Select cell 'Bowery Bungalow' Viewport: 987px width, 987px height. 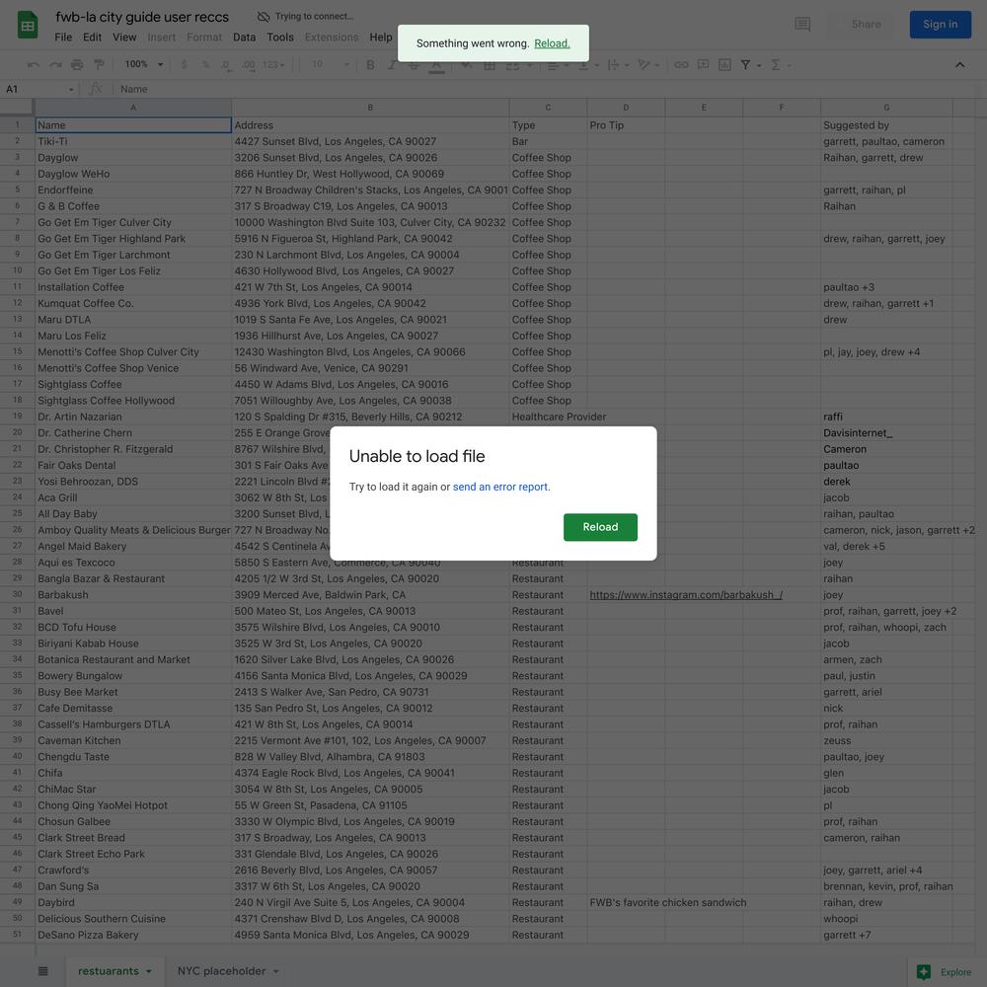(133, 676)
